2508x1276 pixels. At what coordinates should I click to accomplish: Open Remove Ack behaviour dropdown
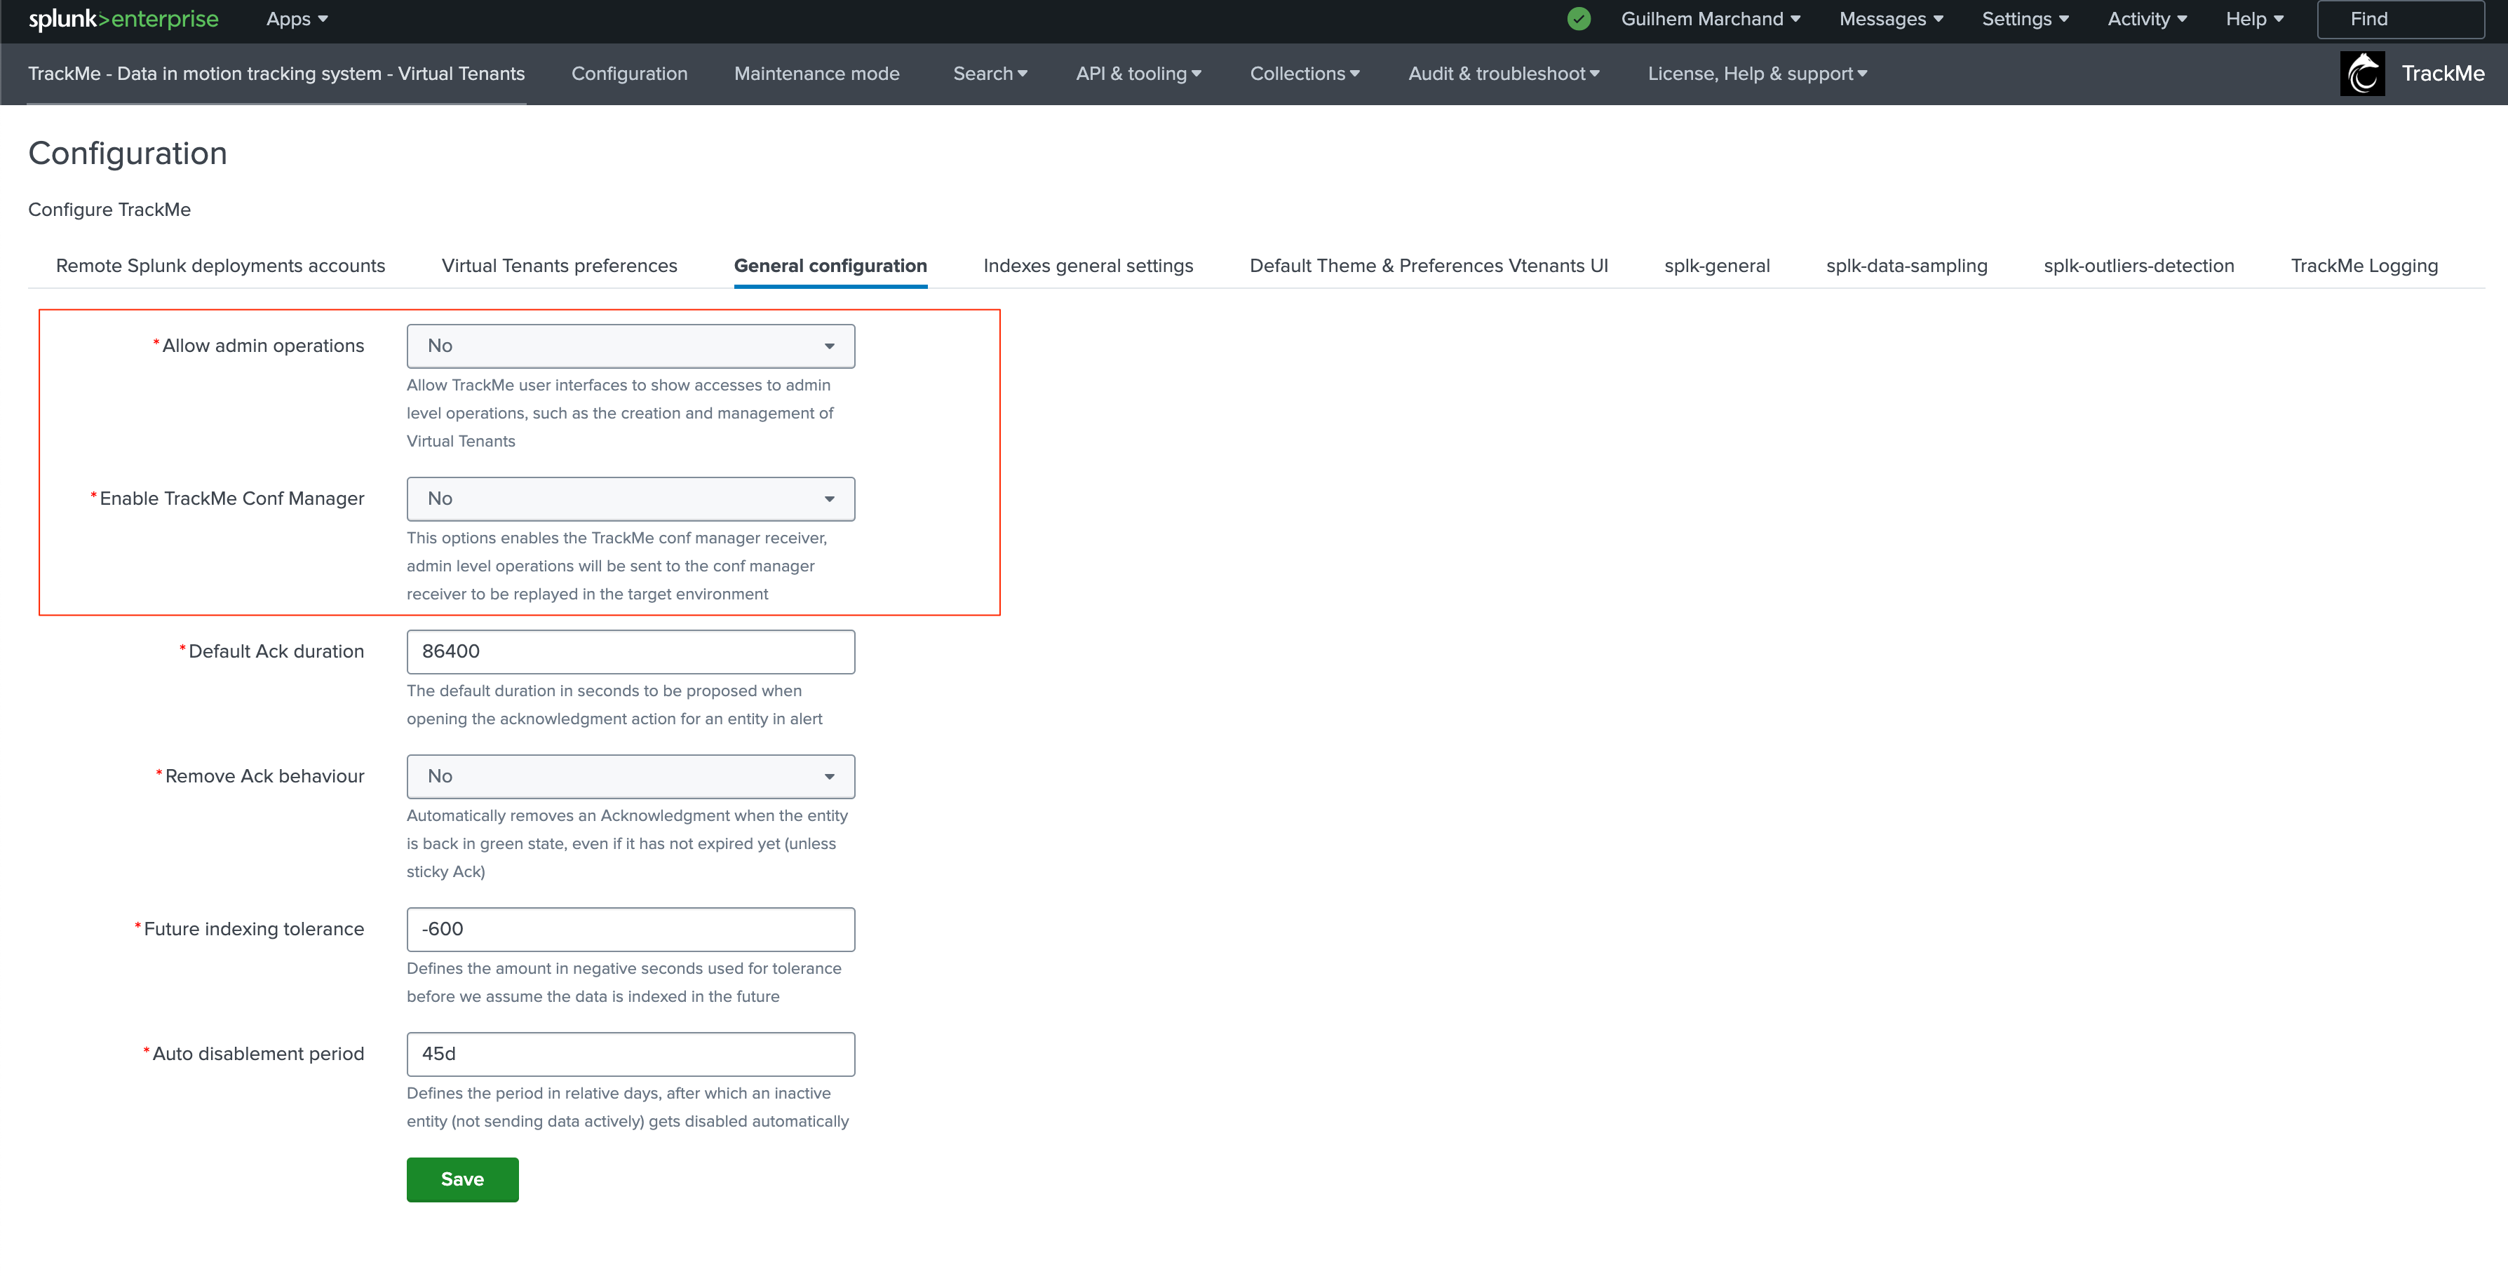(x=630, y=775)
